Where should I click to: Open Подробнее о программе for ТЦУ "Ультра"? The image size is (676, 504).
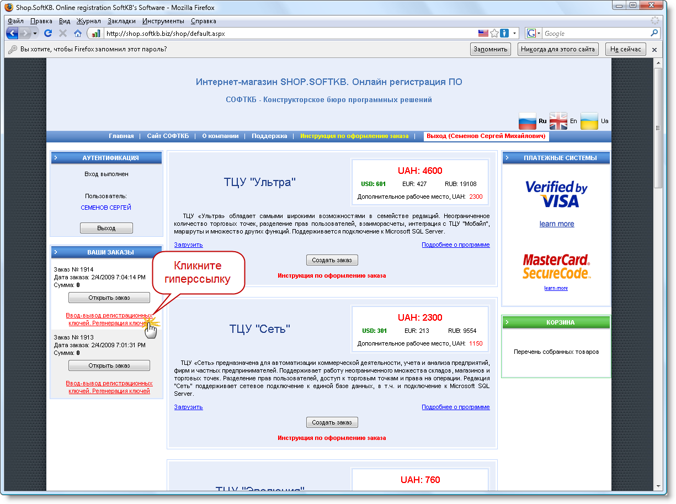(456, 245)
